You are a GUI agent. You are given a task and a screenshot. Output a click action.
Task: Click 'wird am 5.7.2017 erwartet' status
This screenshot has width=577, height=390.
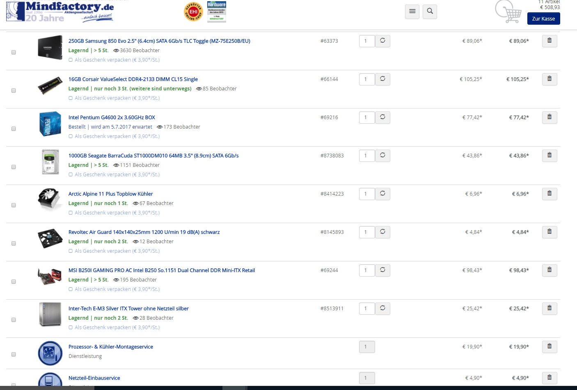pos(121,127)
